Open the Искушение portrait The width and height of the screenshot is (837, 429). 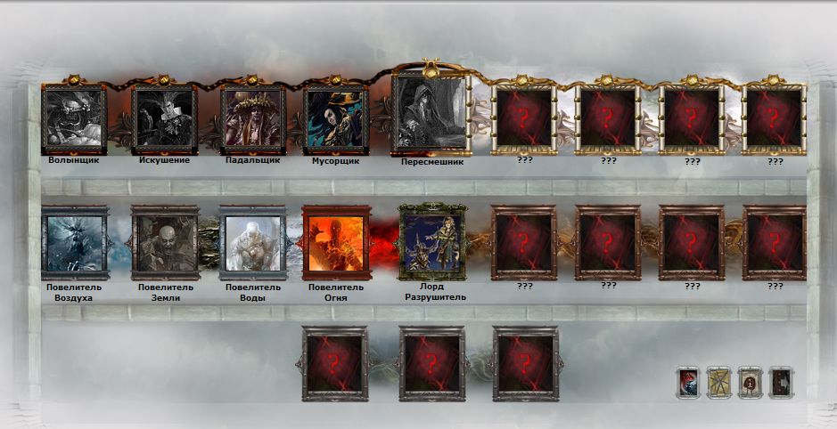coord(164,119)
